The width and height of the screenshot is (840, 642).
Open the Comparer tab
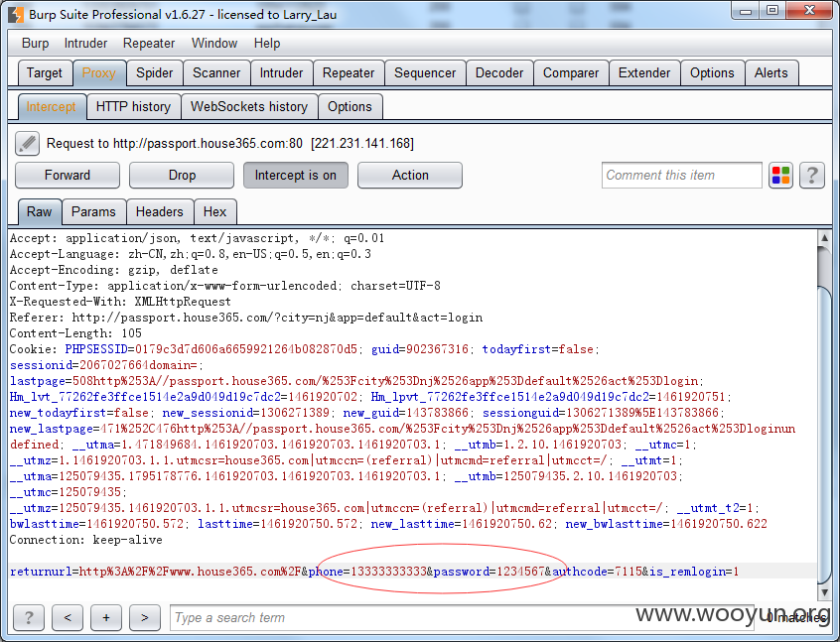tap(571, 72)
